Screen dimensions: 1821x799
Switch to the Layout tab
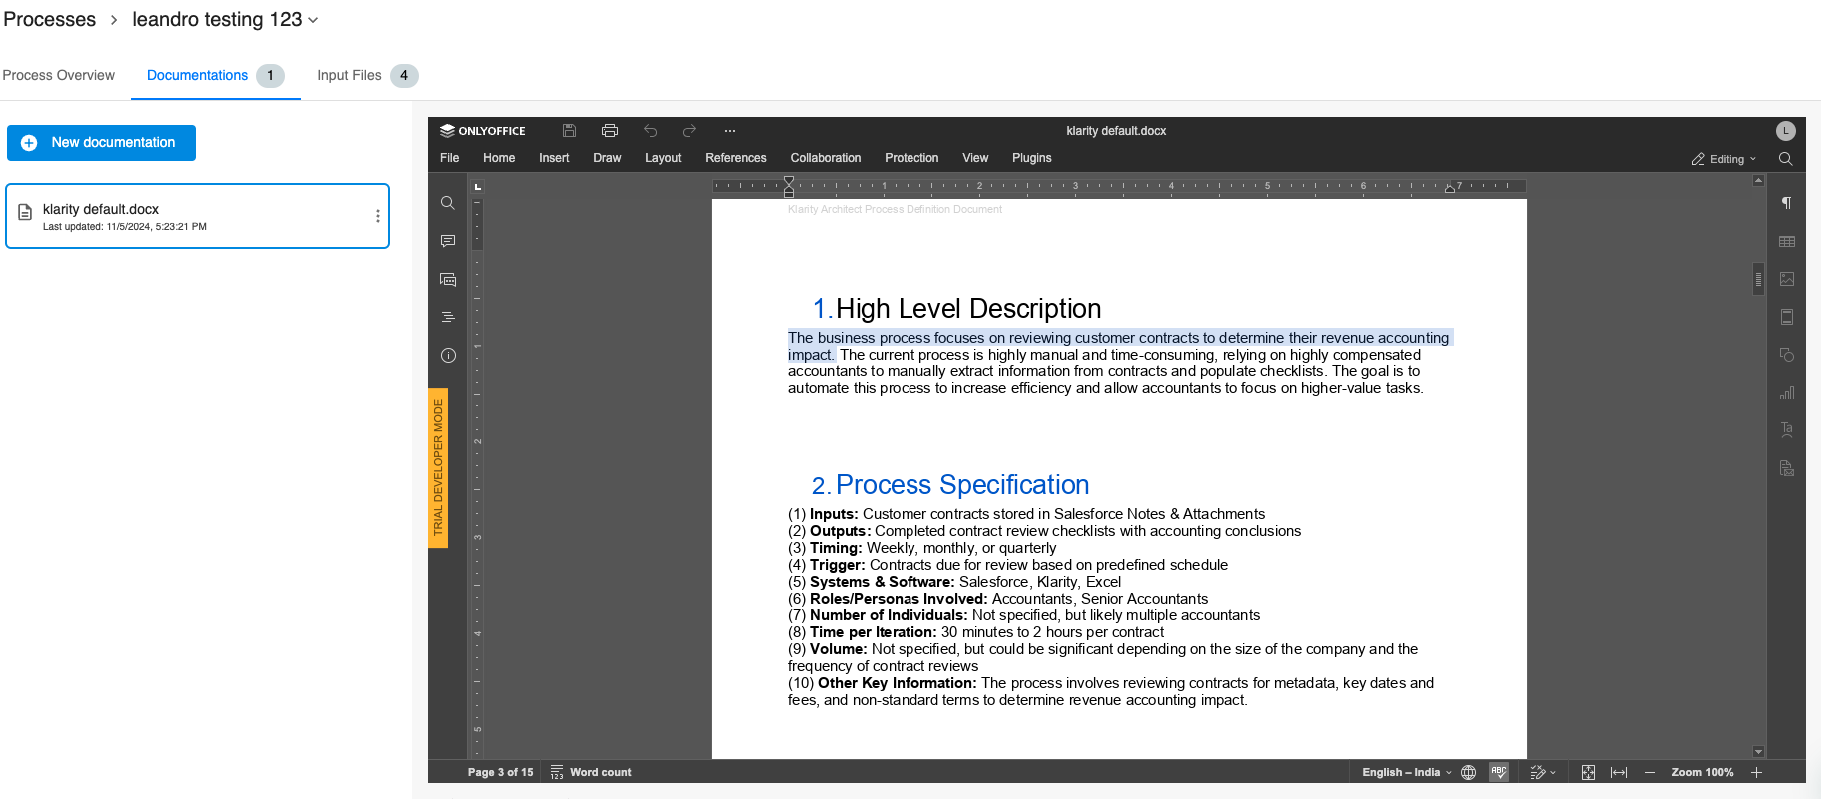click(663, 158)
